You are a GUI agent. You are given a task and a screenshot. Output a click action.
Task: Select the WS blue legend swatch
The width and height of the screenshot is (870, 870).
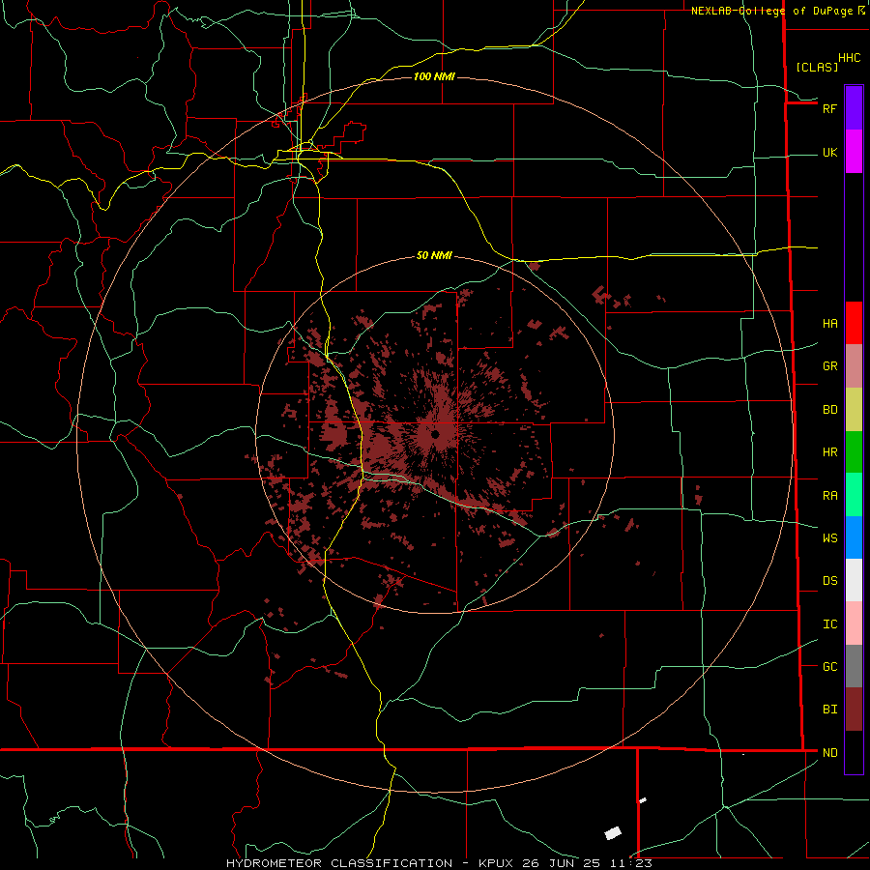click(854, 537)
